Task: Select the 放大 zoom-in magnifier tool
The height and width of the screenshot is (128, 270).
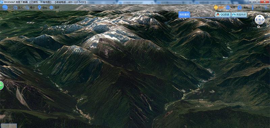Action: pyautogui.click(x=18, y=8)
